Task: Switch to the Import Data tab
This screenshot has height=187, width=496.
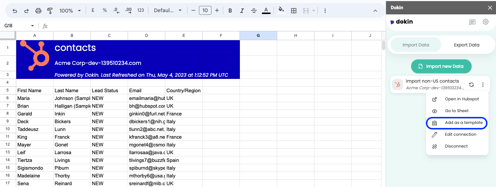Action: pyautogui.click(x=416, y=45)
